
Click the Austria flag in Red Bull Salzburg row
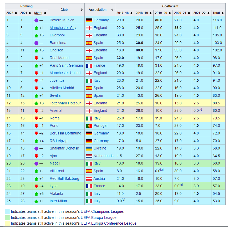pos(89,178)
